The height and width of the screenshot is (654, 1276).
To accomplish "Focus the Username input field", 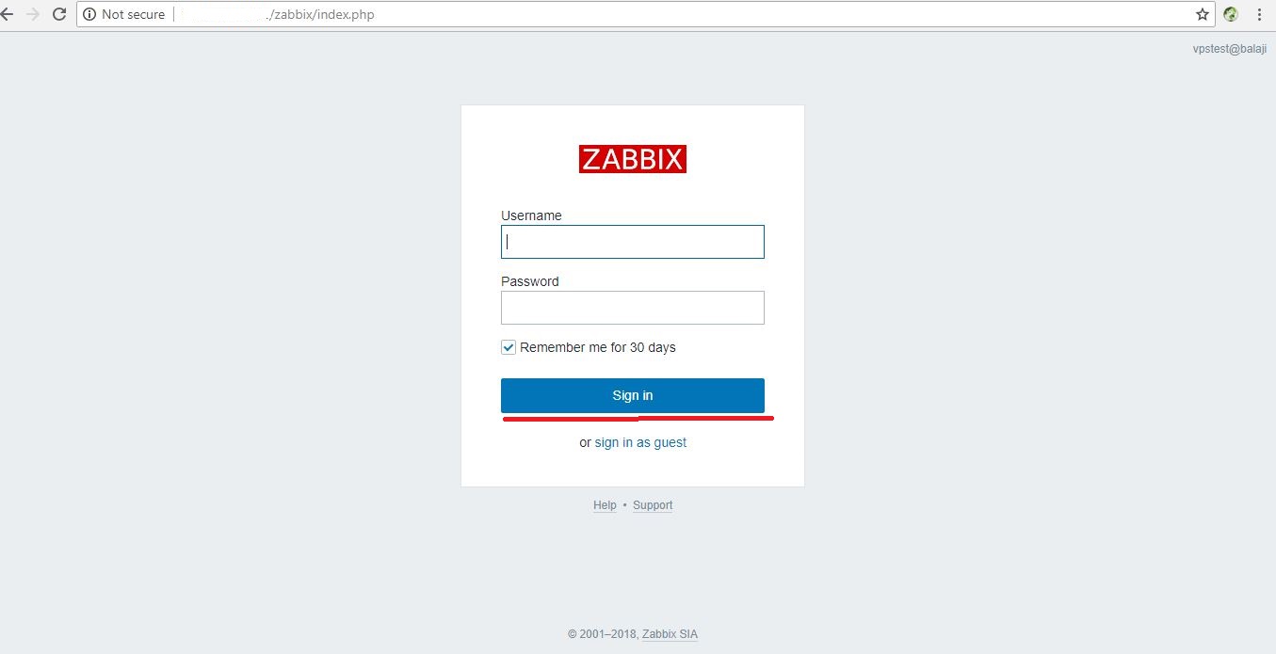I will (x=633, y=242).
